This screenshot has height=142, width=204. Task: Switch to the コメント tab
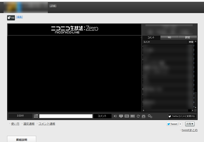point(151,37)
